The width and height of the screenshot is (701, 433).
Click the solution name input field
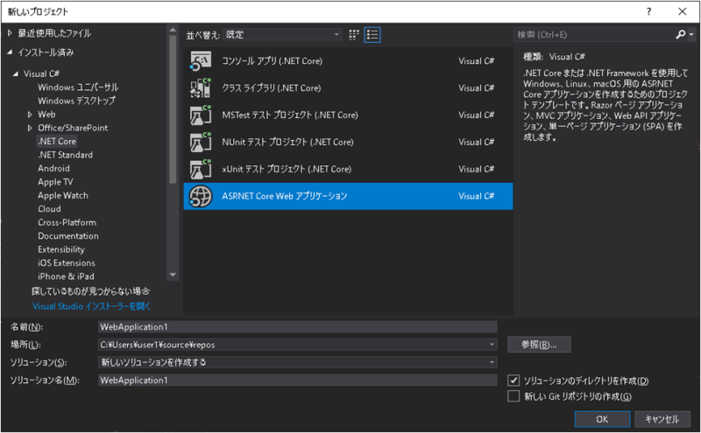[297, 380]
